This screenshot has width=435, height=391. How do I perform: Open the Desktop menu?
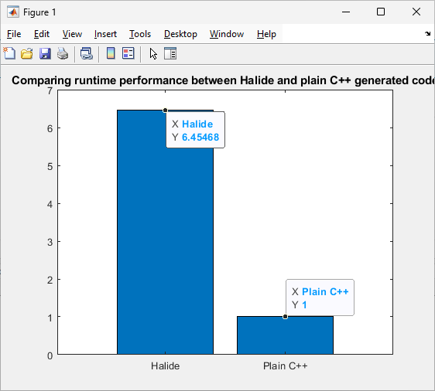tap(180, 34)
